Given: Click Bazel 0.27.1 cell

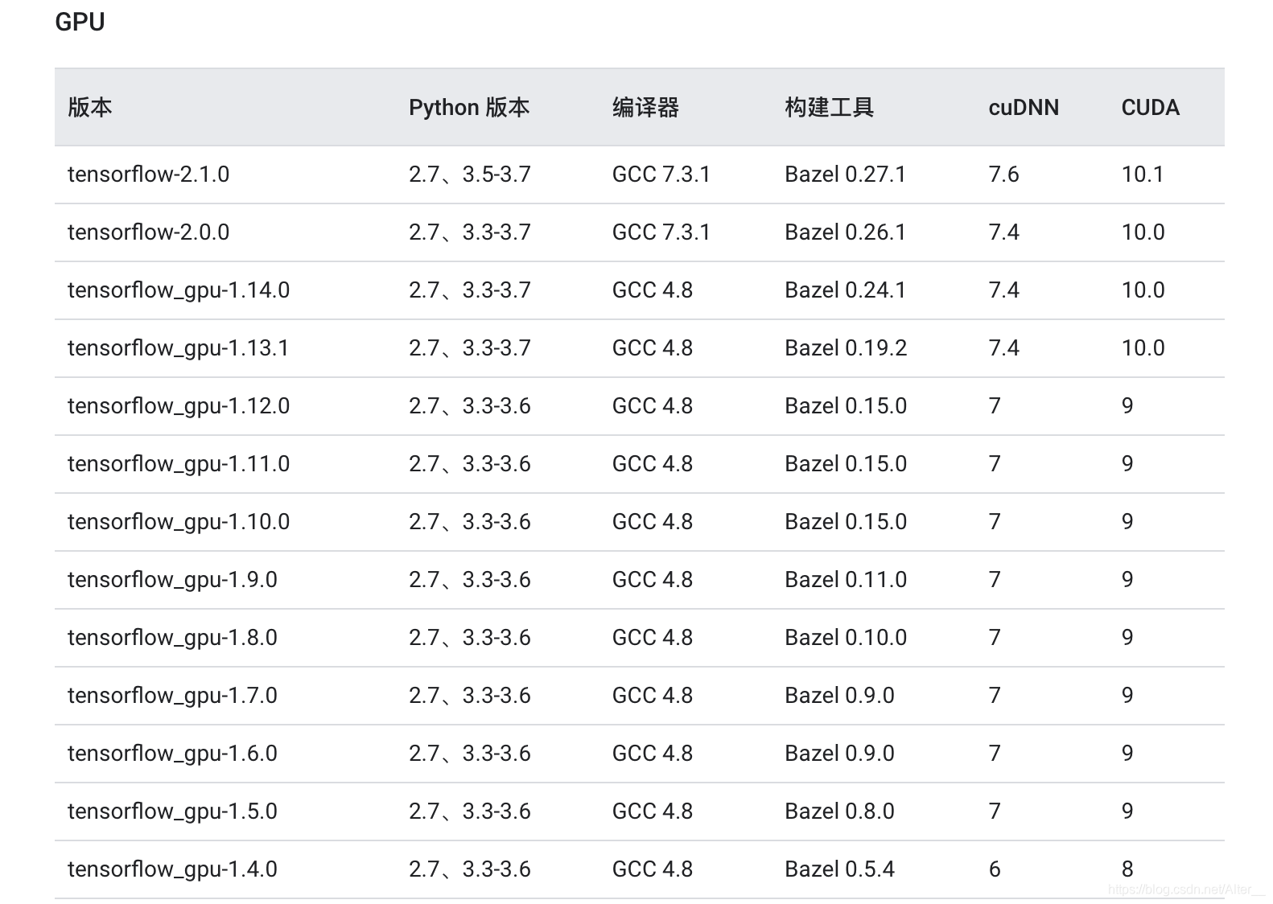Looking at the screenshot, I should (x=846, y=175).
